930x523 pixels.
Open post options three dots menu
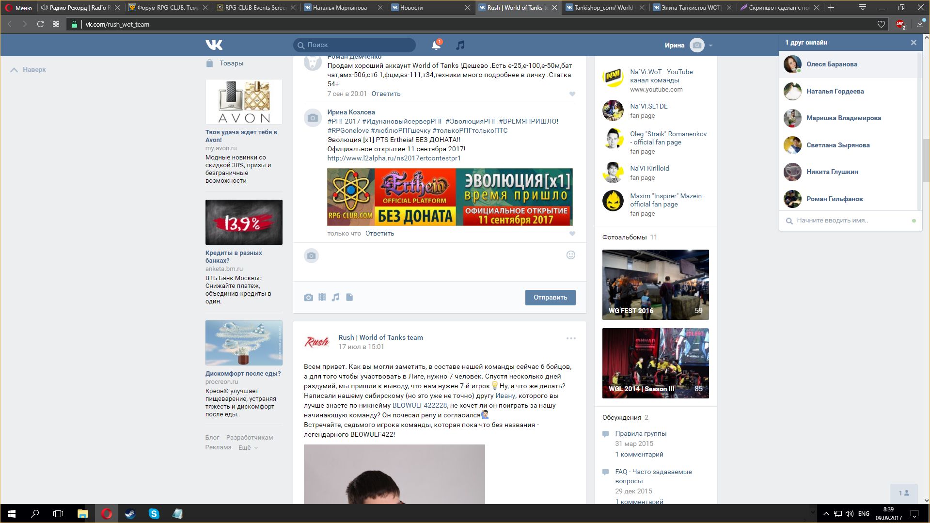pyautogui.click(x=571, y=338)
